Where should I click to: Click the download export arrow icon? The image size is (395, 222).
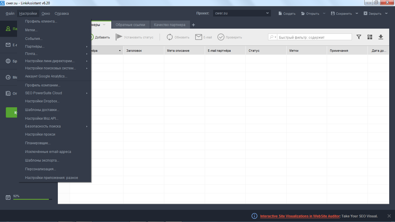tap(381, 37)
